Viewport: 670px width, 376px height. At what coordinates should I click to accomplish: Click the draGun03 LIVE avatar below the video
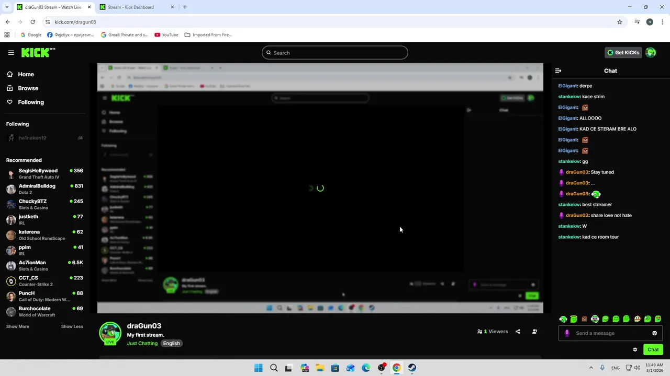[110, 334]
